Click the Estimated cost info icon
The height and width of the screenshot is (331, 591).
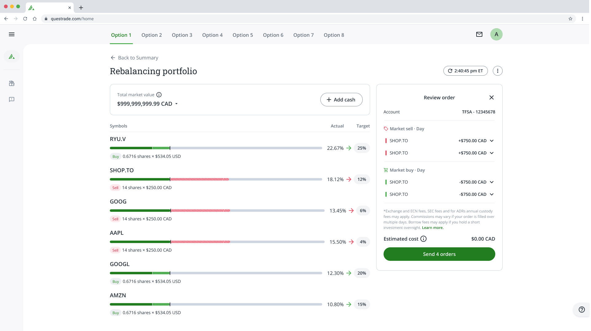423,239
